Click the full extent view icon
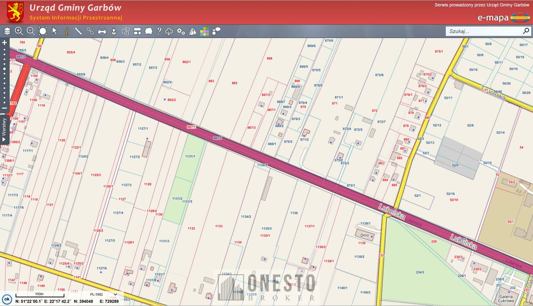This screenshot has width=533, height=306. (x=43, y=31)
